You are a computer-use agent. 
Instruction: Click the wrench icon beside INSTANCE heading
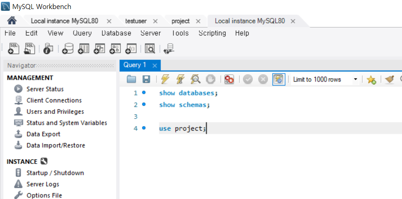[x=44, y=161]
